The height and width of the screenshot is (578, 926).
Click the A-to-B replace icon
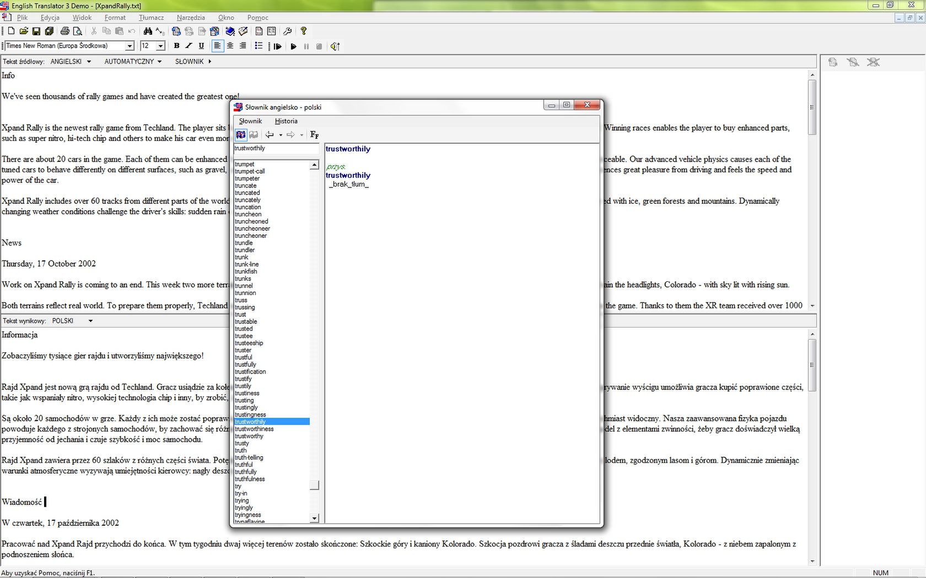tap(160, 31)
